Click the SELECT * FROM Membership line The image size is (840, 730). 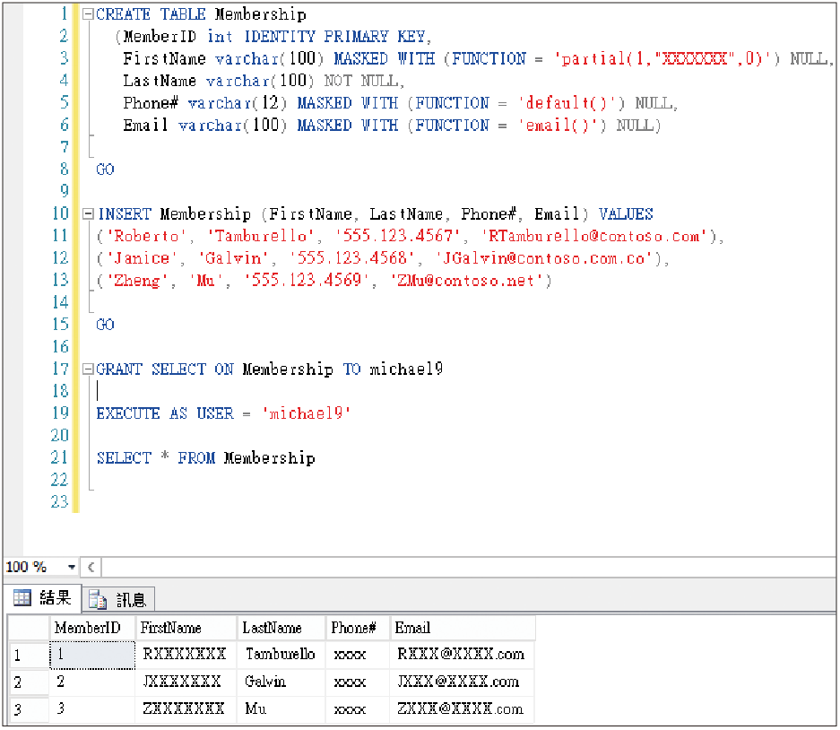point(205,458)
